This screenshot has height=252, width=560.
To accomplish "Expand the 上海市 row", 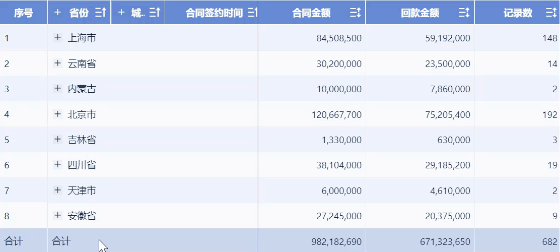I will [x=57, y=38].
